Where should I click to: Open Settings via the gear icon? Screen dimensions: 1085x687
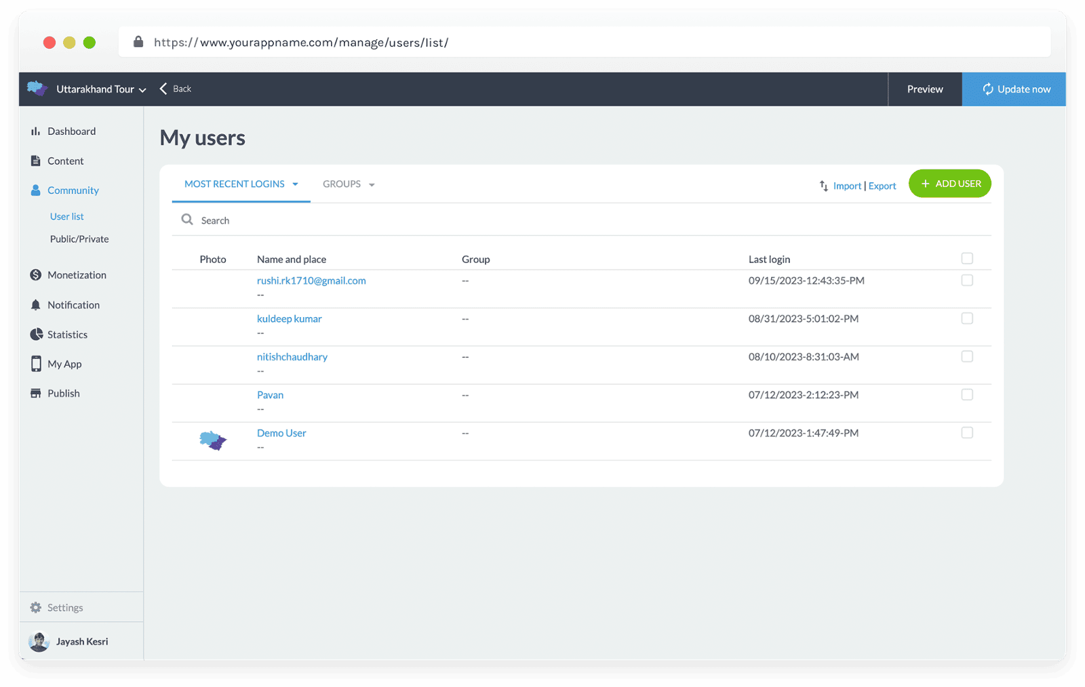click(x=36, y=608)
